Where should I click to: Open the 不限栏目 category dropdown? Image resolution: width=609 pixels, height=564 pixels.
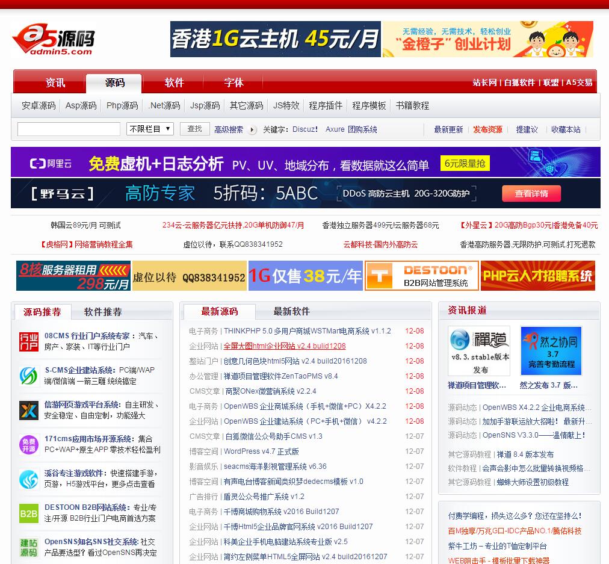(x=150, y=129)
